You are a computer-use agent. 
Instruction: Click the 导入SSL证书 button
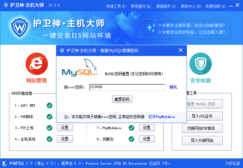202,116
